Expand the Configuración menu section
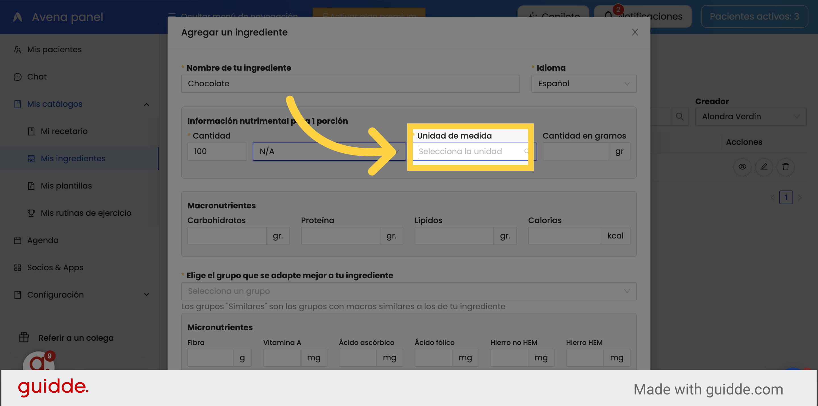This screenshot has width=818, height=406. click(x=146, y=295)
